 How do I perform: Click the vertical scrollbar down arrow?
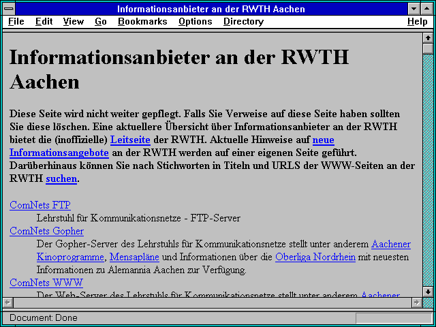tap(428, 292)
